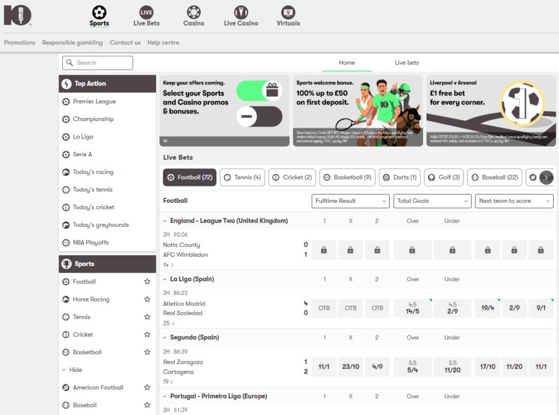The image size is (559, 415).
Task: Open the Virtuals icon
Action: (288, 12)
